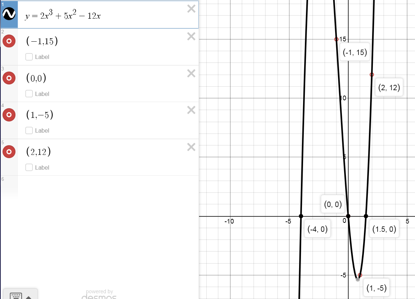The image size is (415, 299).
Task: Enable the Label checkbox for point (-1,15)
Action: (29, 57)
